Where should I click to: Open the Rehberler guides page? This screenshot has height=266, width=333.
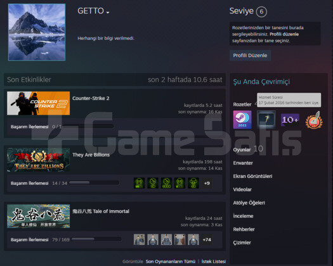[x=244, y=229]
